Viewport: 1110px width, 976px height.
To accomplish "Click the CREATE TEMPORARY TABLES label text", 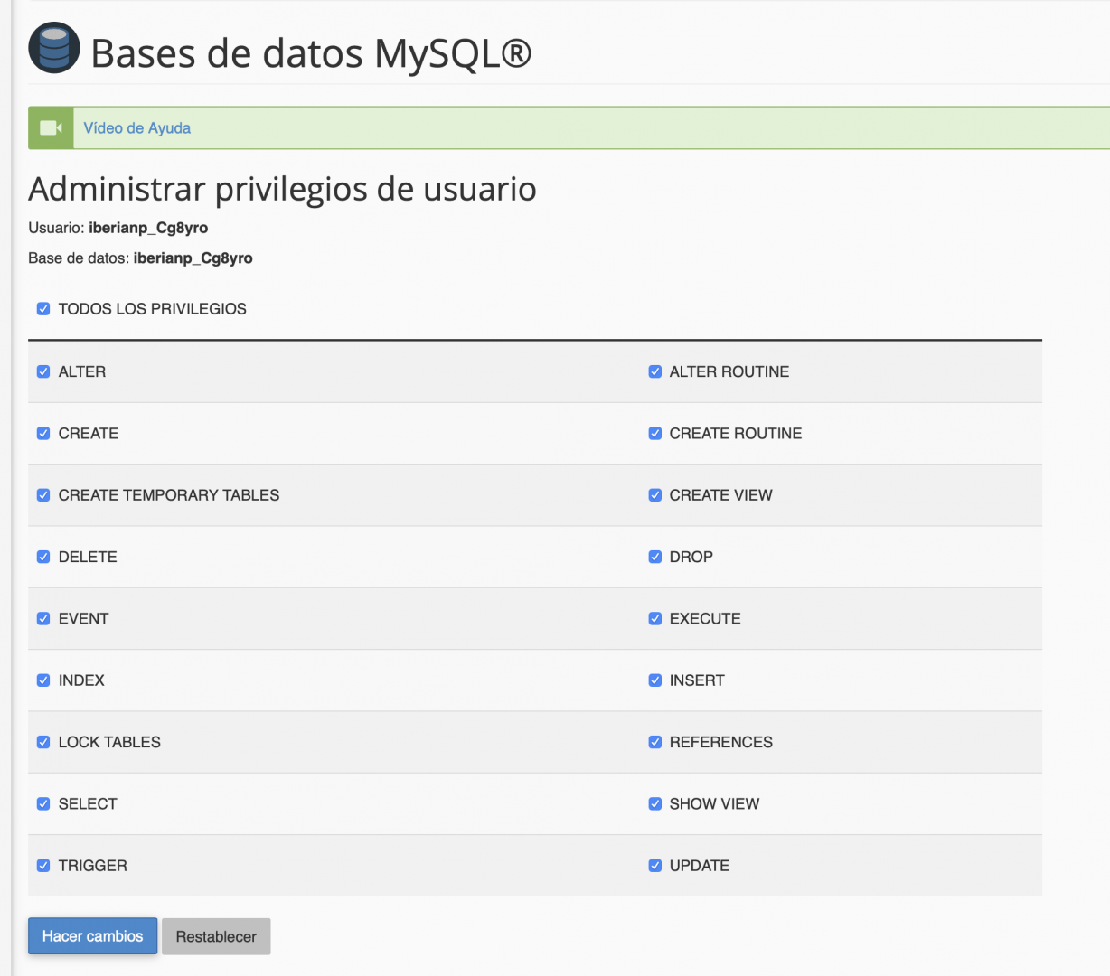I will coord(169,495).
